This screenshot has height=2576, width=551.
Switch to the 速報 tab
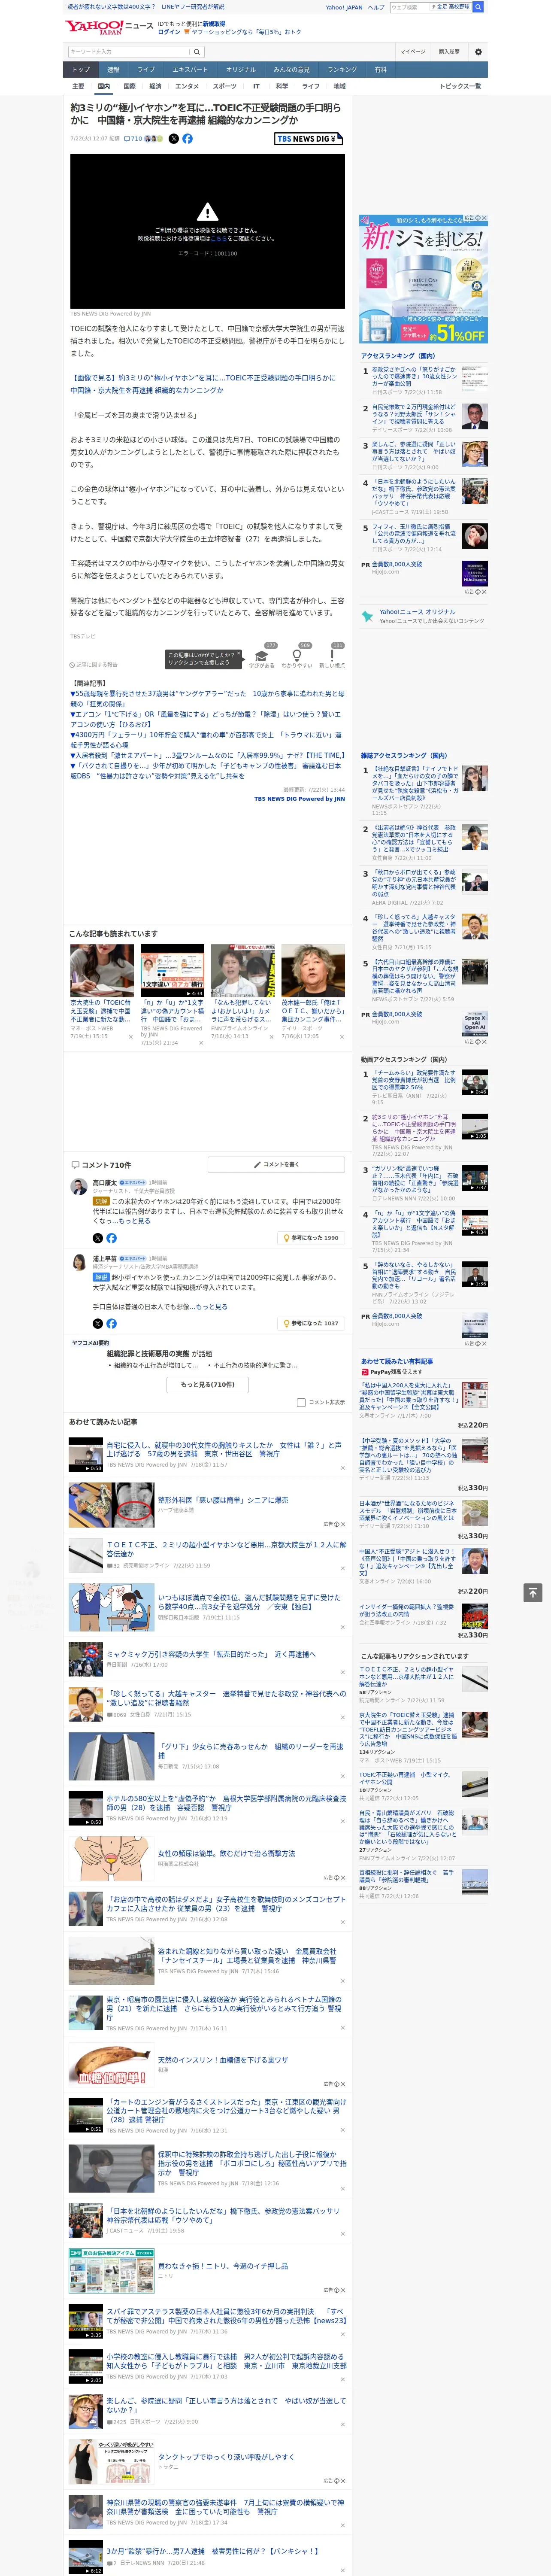click(x=113, y=69)
